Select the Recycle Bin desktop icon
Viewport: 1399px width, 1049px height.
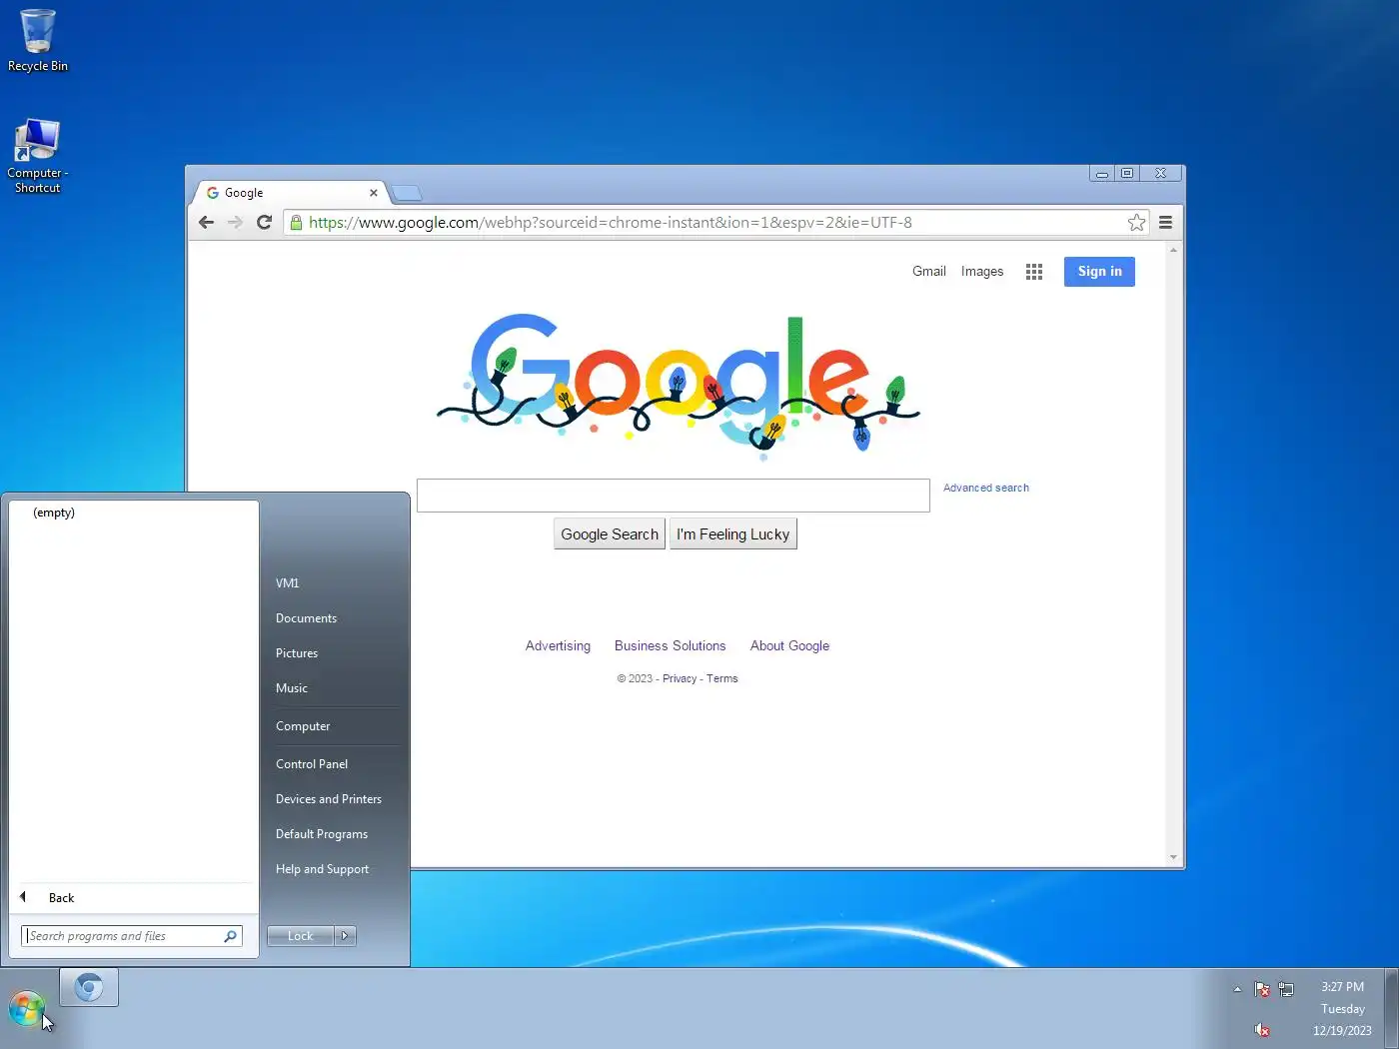pyautogui.click(x=38, y=41)
